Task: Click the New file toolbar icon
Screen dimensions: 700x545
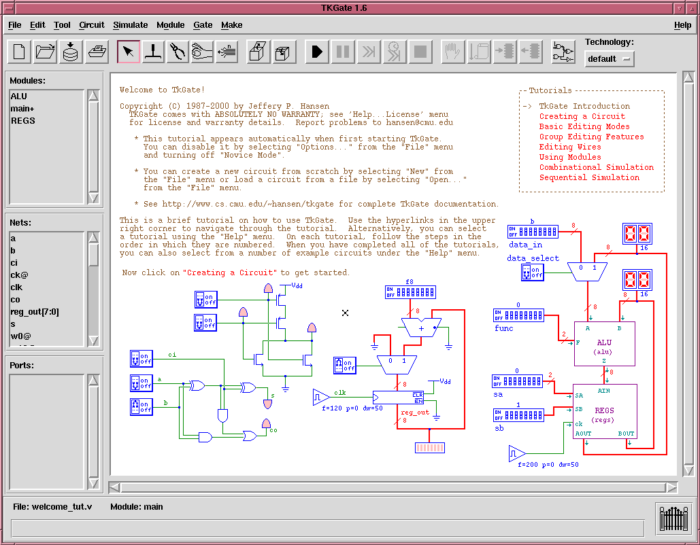Action: coord(20,52)
